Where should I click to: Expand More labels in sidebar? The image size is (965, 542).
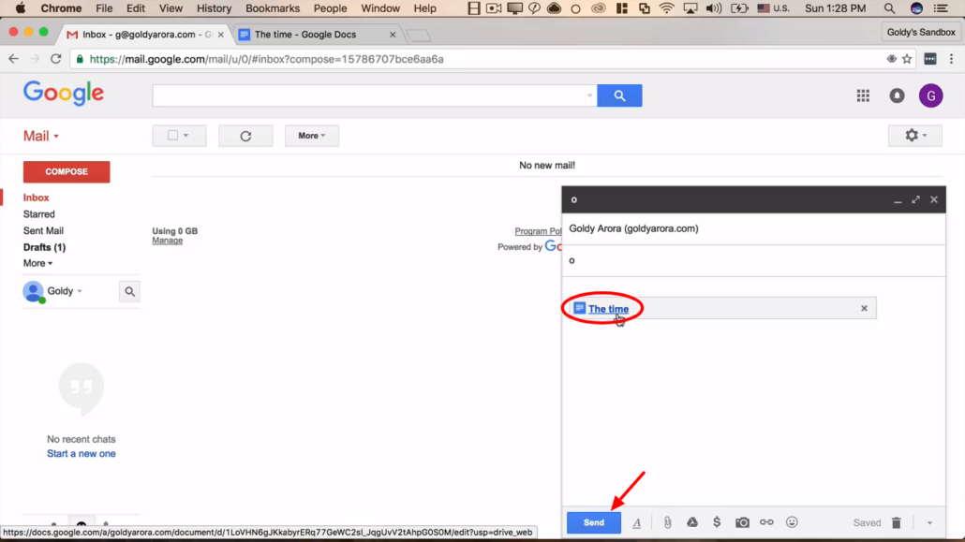(x=37, y=263)
